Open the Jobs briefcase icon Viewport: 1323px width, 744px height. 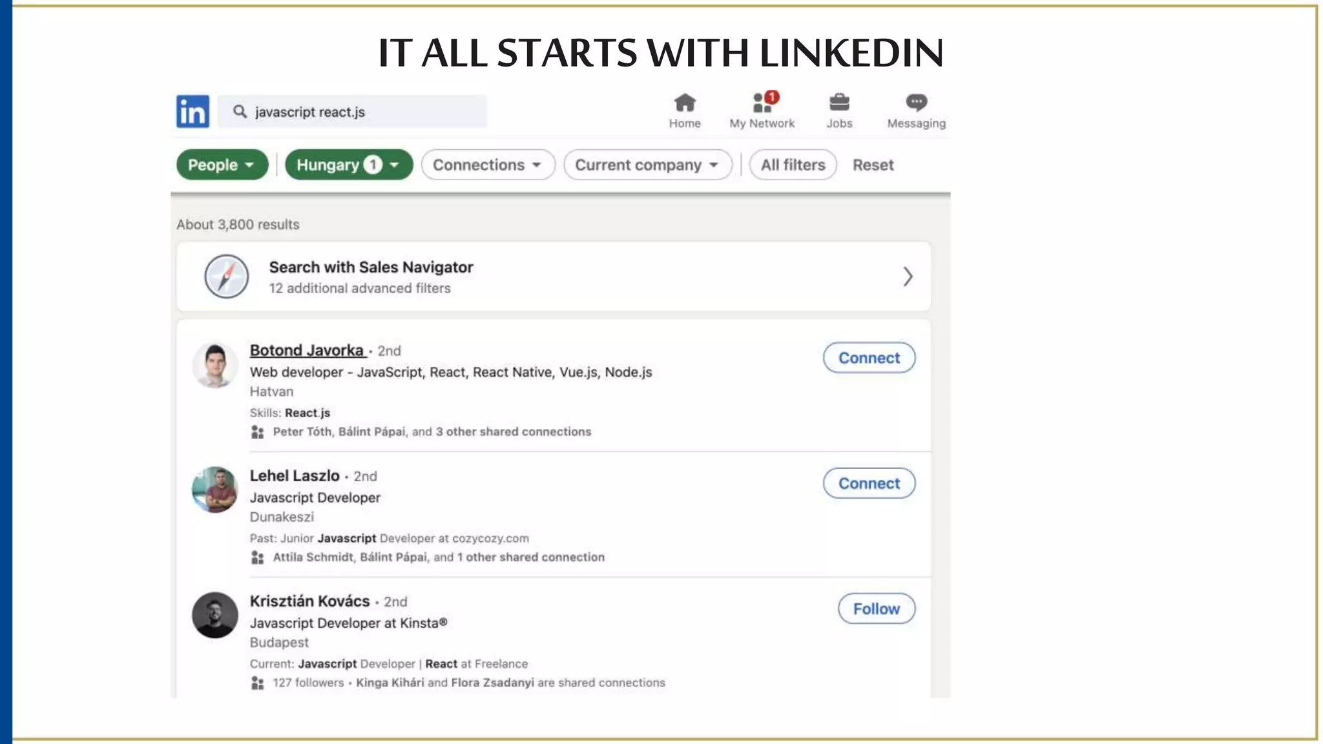click(x=839, y=103)
